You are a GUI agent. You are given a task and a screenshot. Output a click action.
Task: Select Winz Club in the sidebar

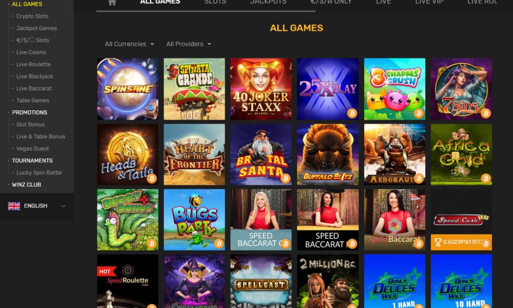point(27,185)
